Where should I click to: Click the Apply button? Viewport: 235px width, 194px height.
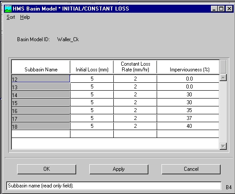tap(119, 169)
